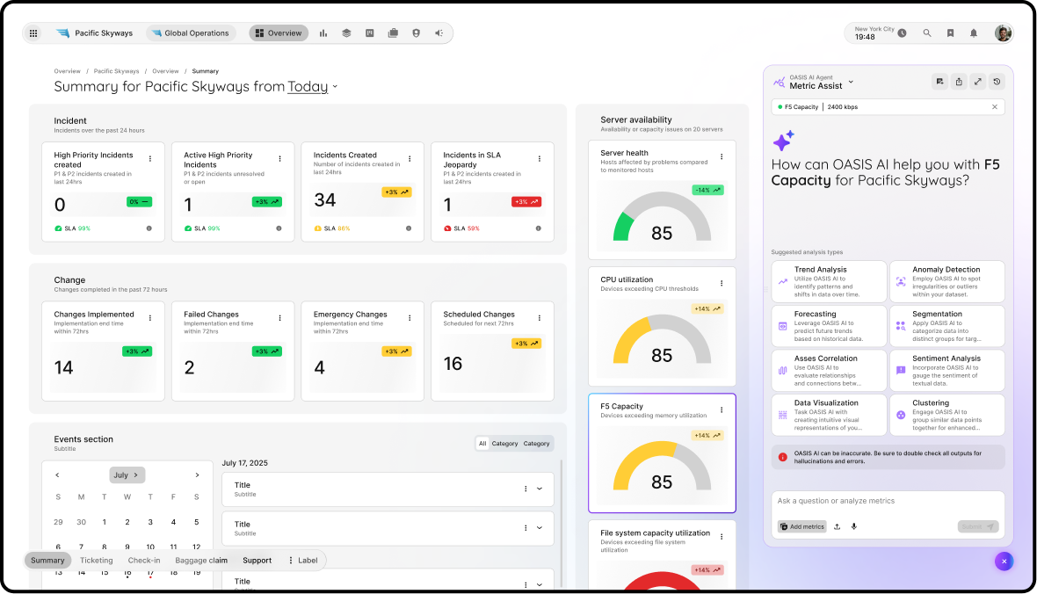The height and width of the screenshot is (594, 1037).
Task: Switch to the Check-in bottom tab
Action: pyautogui.click(x=144, y=561)
